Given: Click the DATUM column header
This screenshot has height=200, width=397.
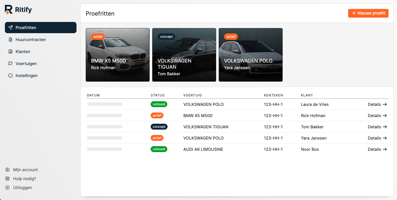Looking at the screenshot, I should click(x=93, y=95).
